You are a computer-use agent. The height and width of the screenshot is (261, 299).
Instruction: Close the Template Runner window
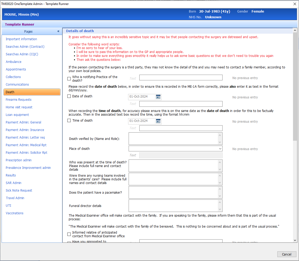tap(295, 4)
